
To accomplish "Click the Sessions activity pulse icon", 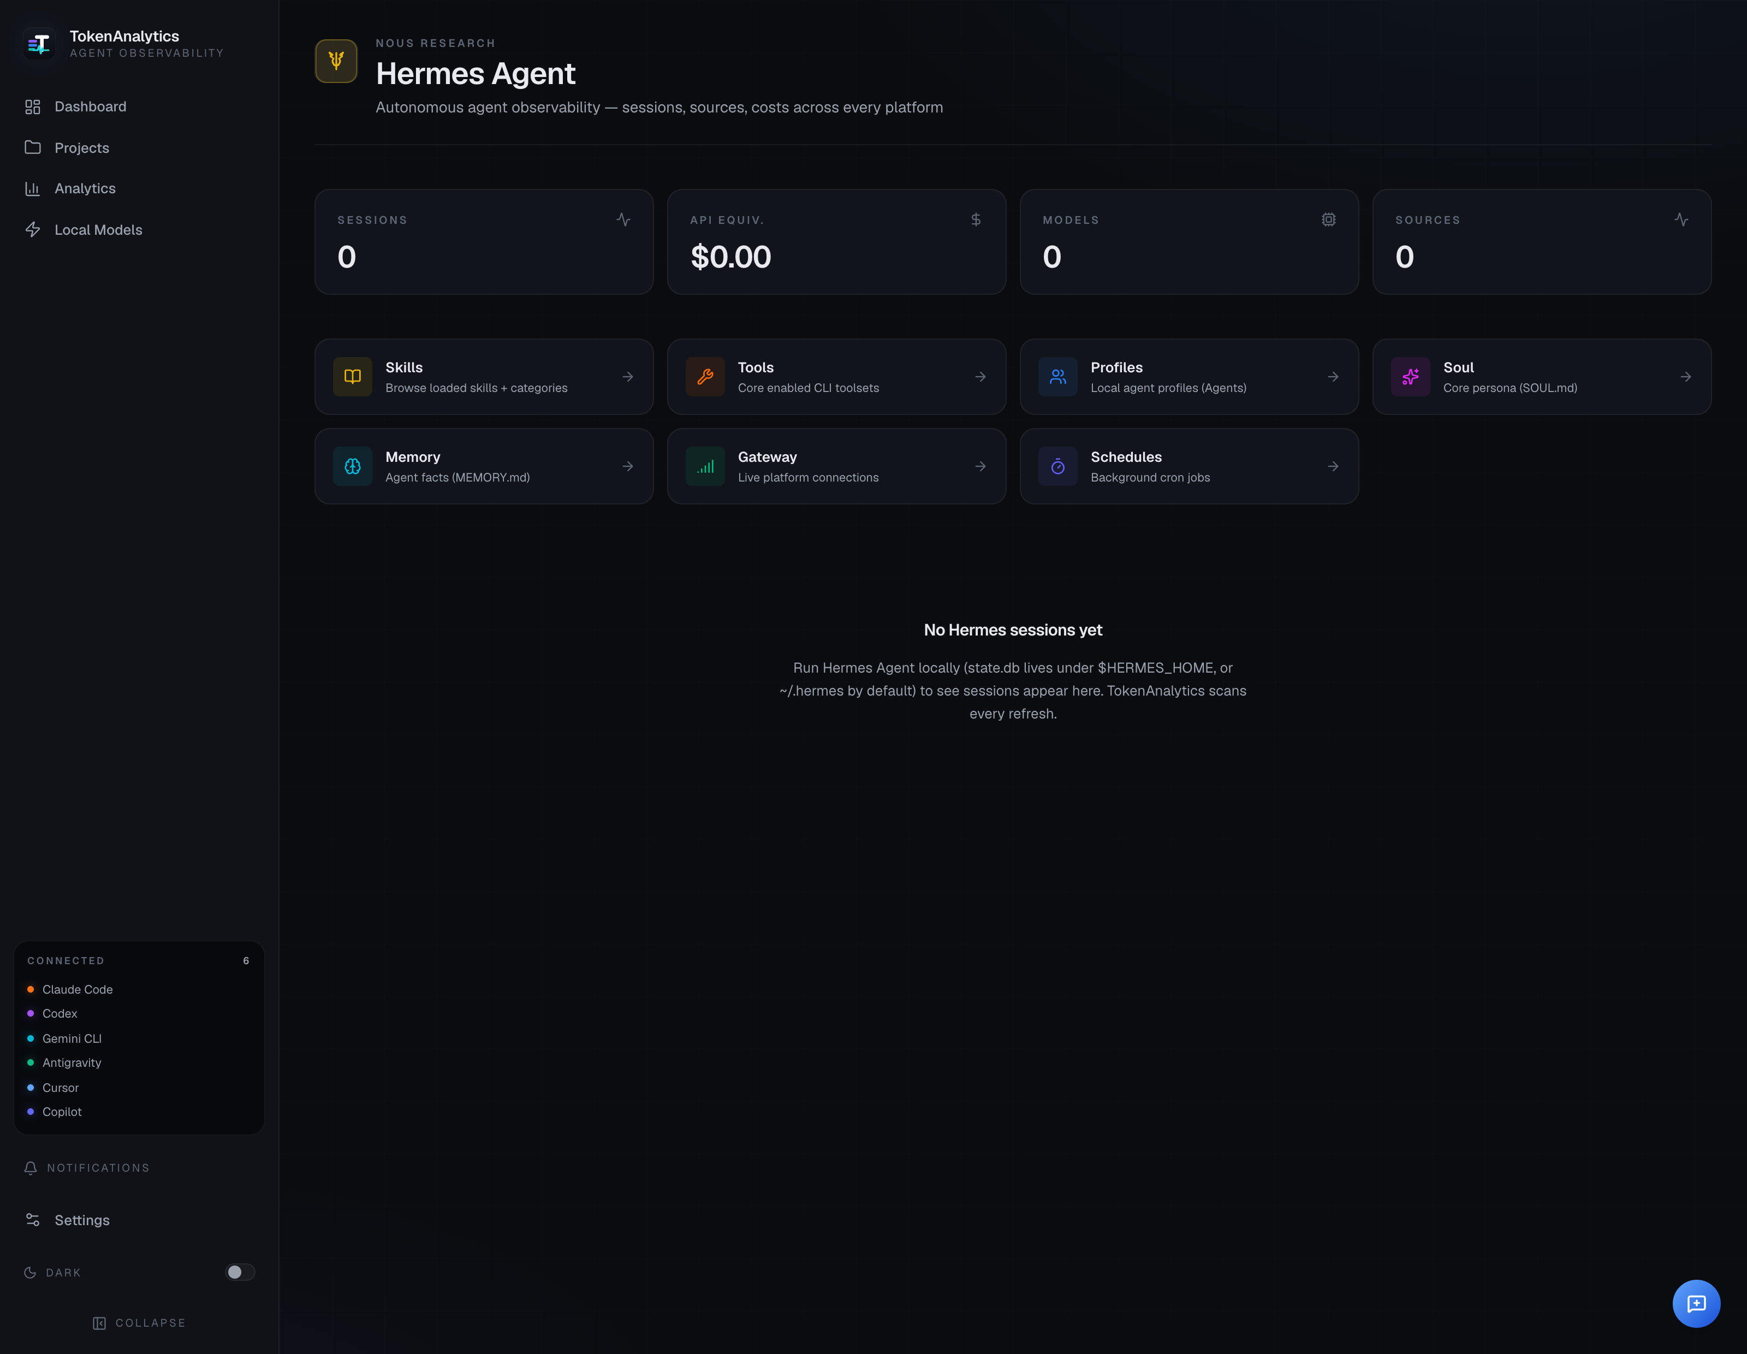I will [x=624, y=219].
